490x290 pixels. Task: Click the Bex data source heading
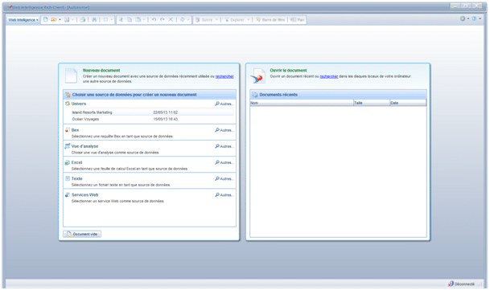(75, 130)
